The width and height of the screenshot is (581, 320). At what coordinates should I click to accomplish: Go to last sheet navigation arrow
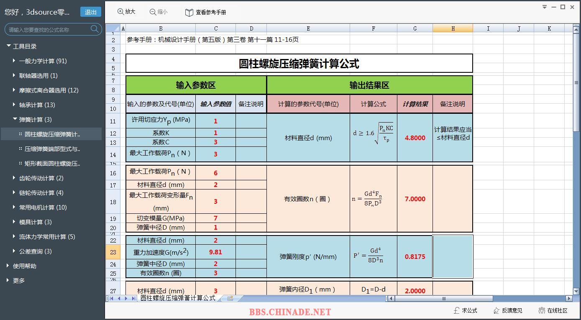click(x=133, y=298)
